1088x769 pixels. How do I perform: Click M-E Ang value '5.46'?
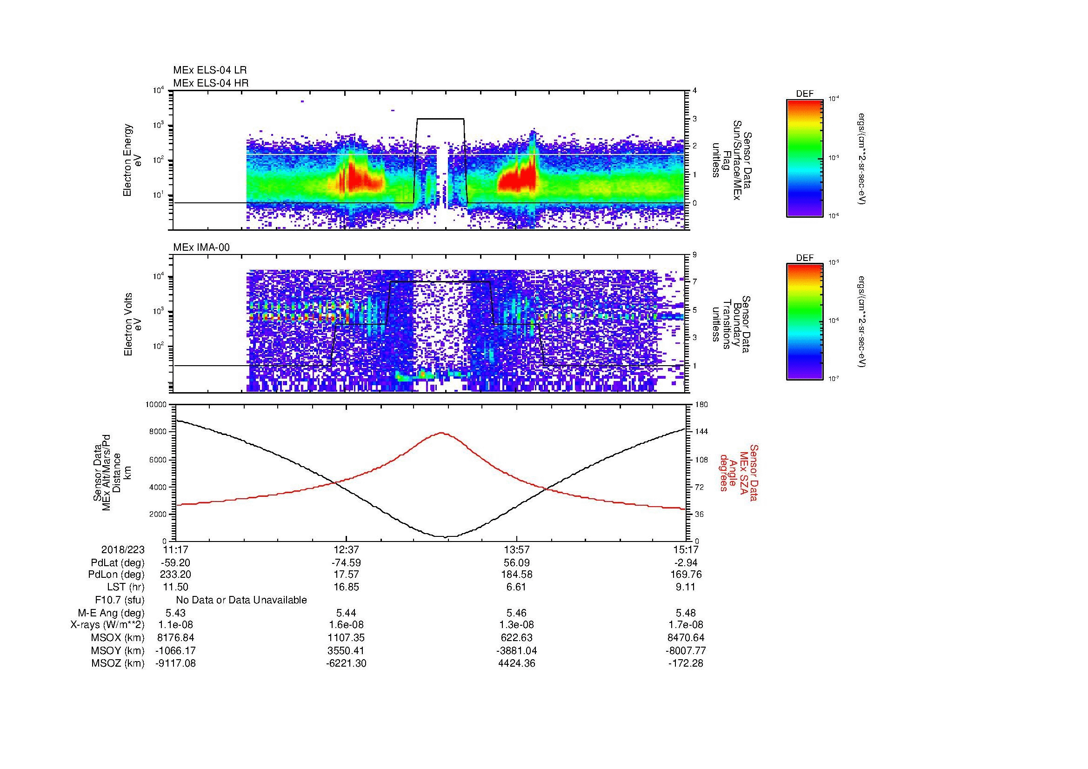[x=516, y=613]
